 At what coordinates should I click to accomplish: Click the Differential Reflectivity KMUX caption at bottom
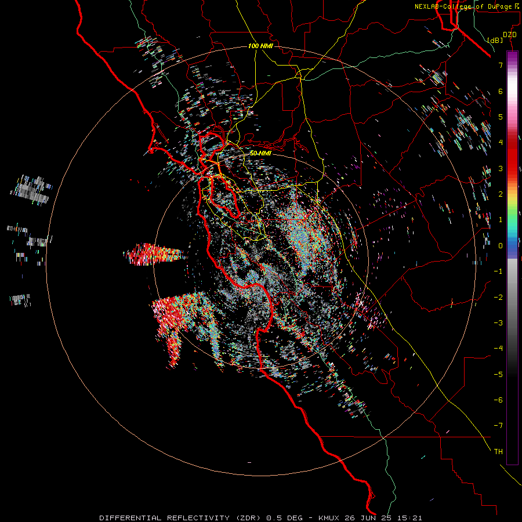[x=260, y=518]
